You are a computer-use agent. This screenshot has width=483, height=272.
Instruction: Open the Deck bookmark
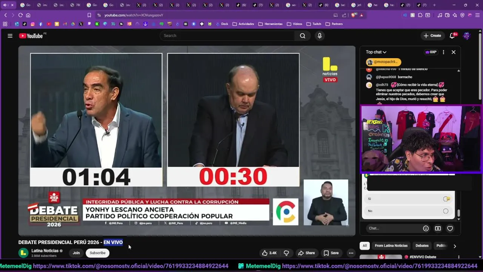(x=222, y=24)
